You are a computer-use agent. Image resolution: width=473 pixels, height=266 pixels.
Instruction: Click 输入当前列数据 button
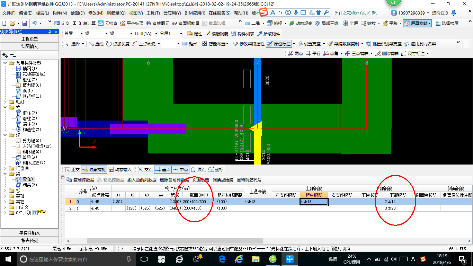click(x=142, y=180)
